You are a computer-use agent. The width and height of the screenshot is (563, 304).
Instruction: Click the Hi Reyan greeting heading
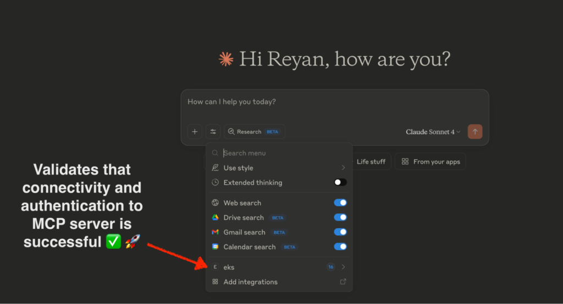click(x=345, y=59)
